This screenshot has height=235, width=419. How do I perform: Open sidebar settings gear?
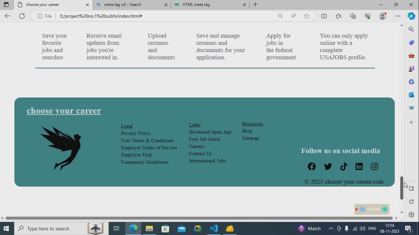pos(411,215)
